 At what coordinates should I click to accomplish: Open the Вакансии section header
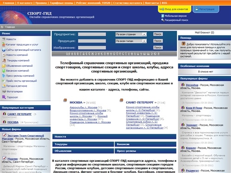tap(146, 144)
